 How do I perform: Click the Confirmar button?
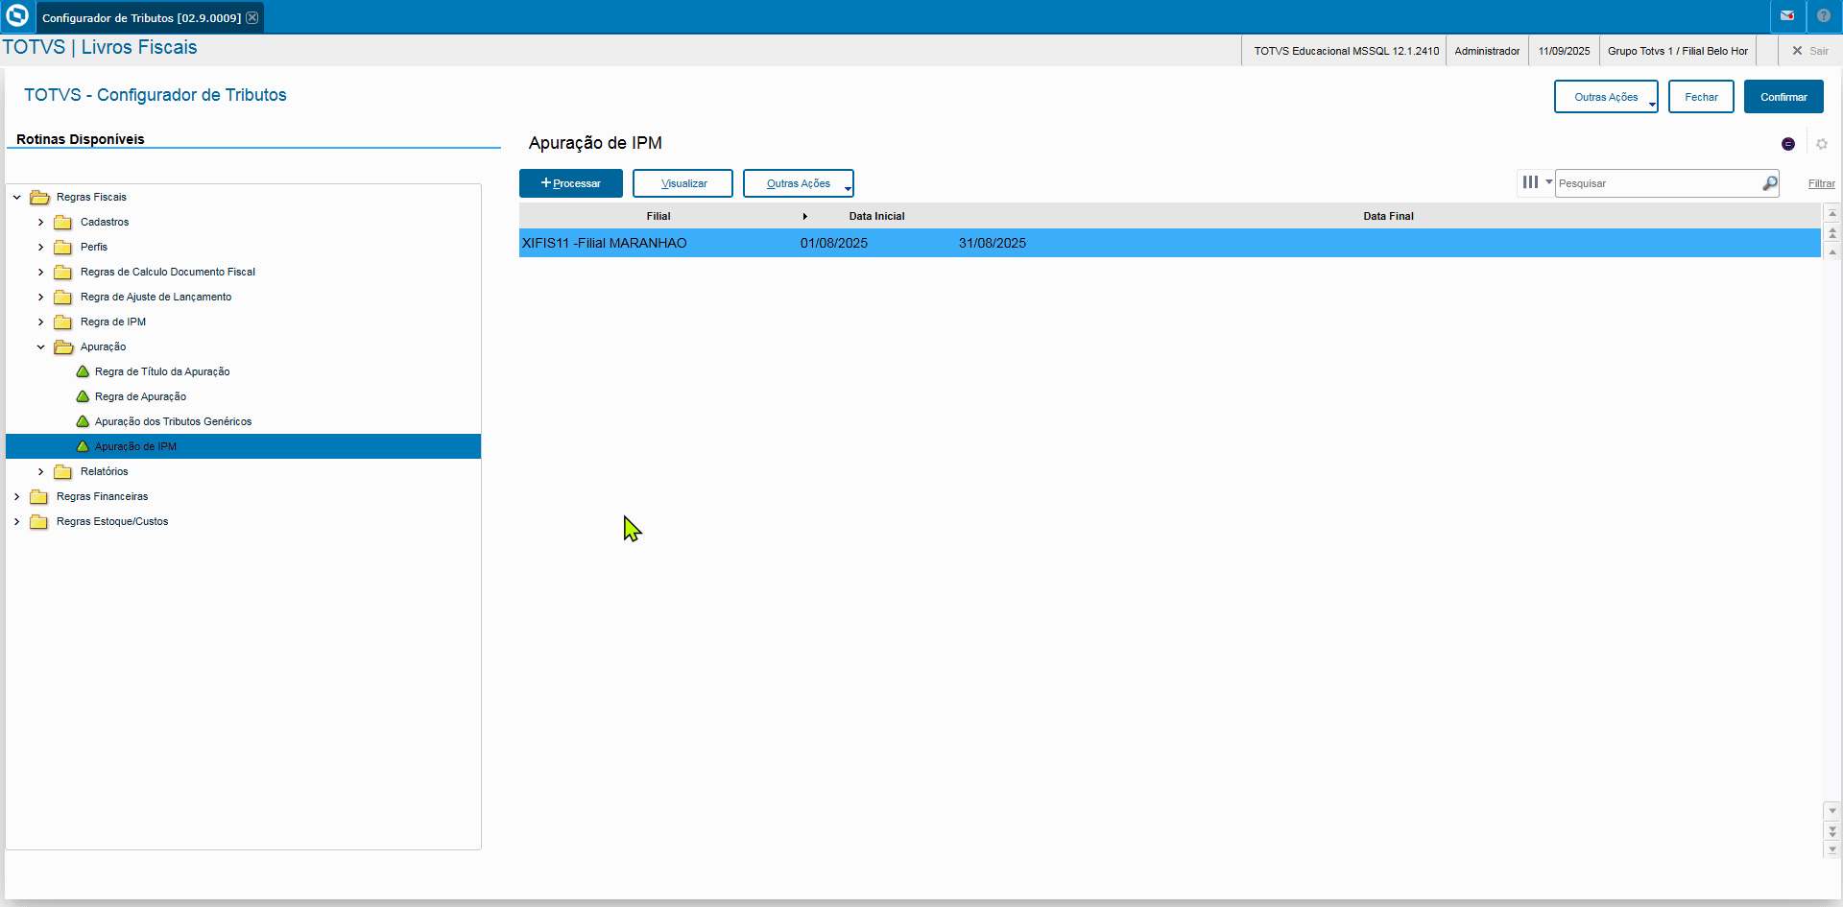tap(1783, 97)
